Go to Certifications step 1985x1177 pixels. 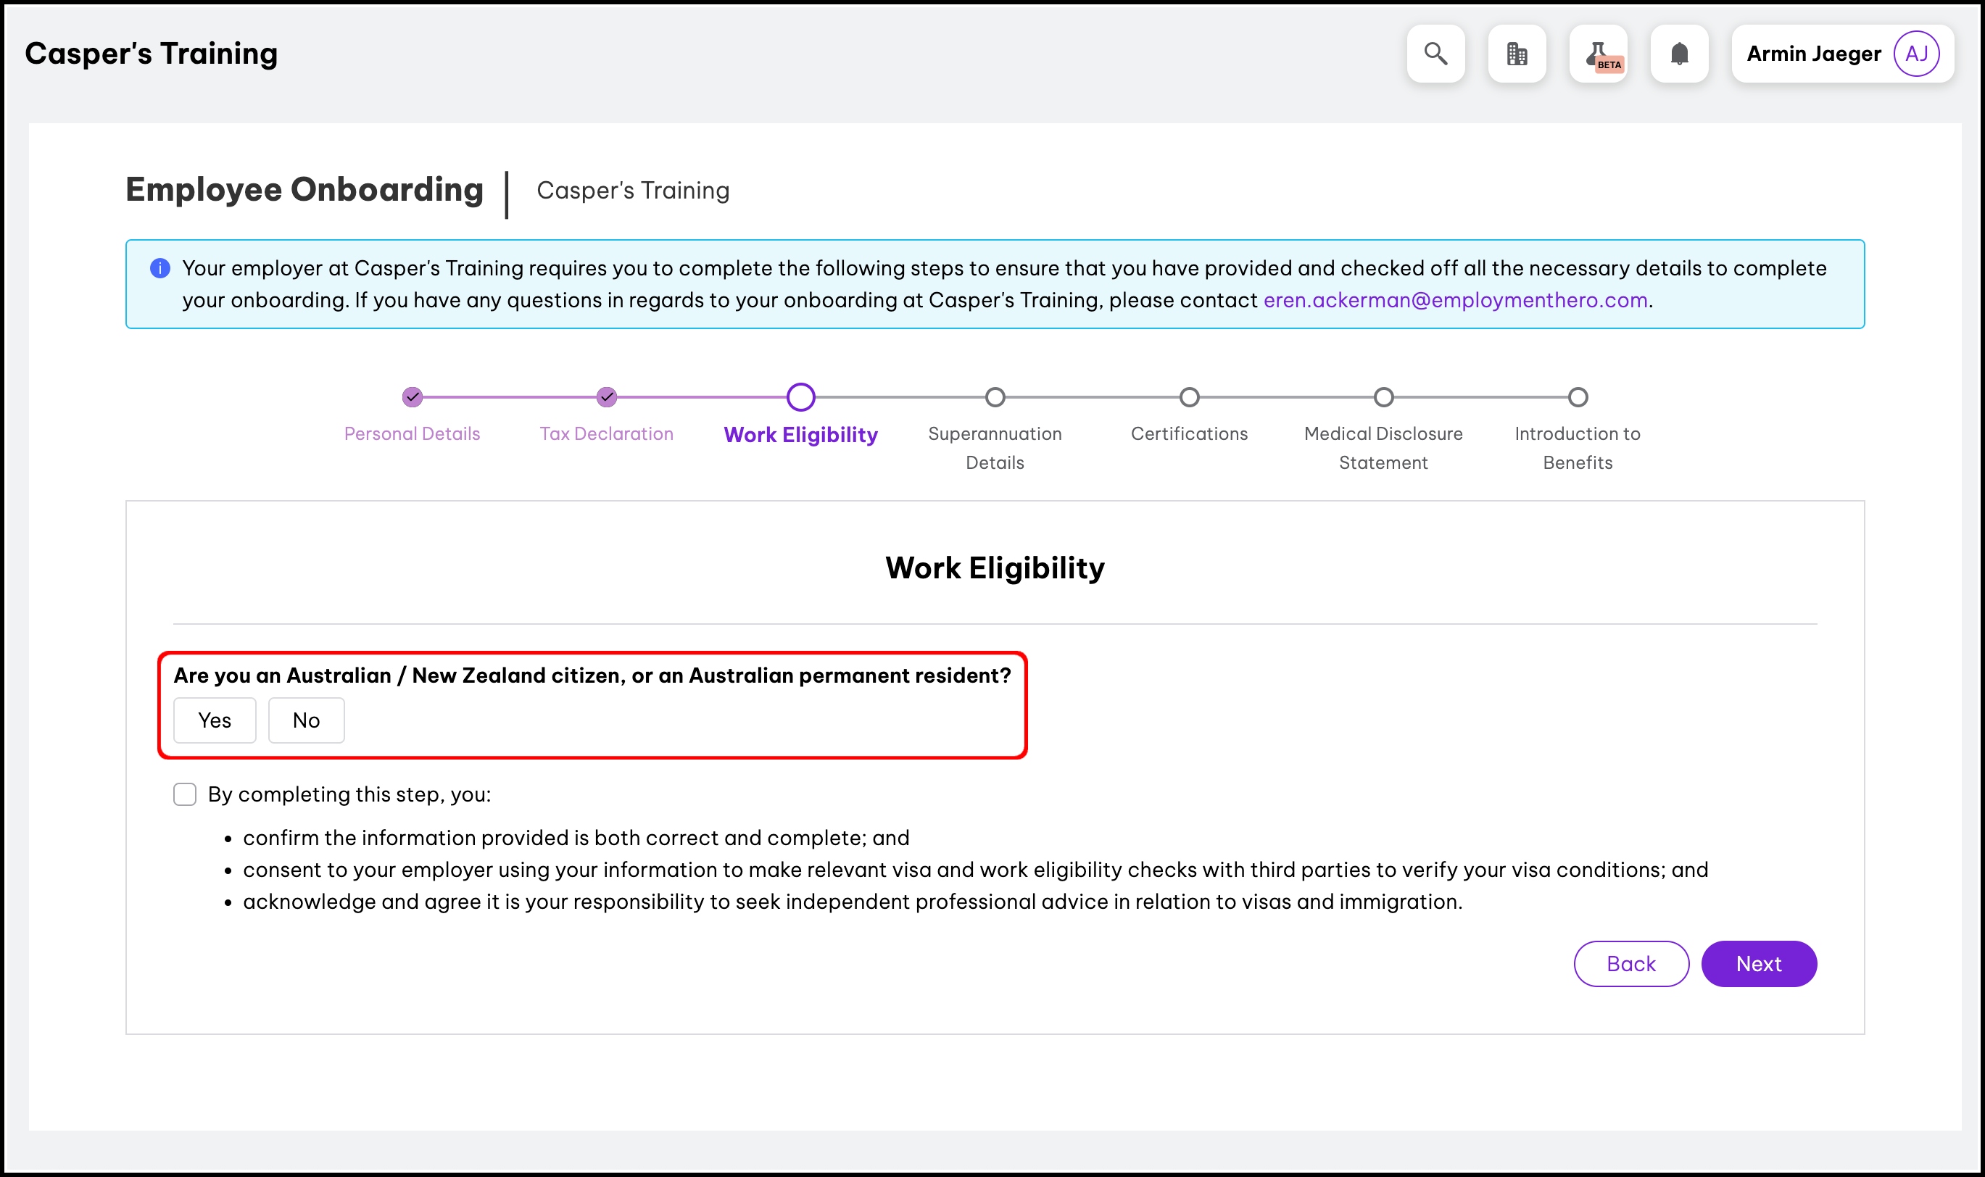[x=1189, y=396]
